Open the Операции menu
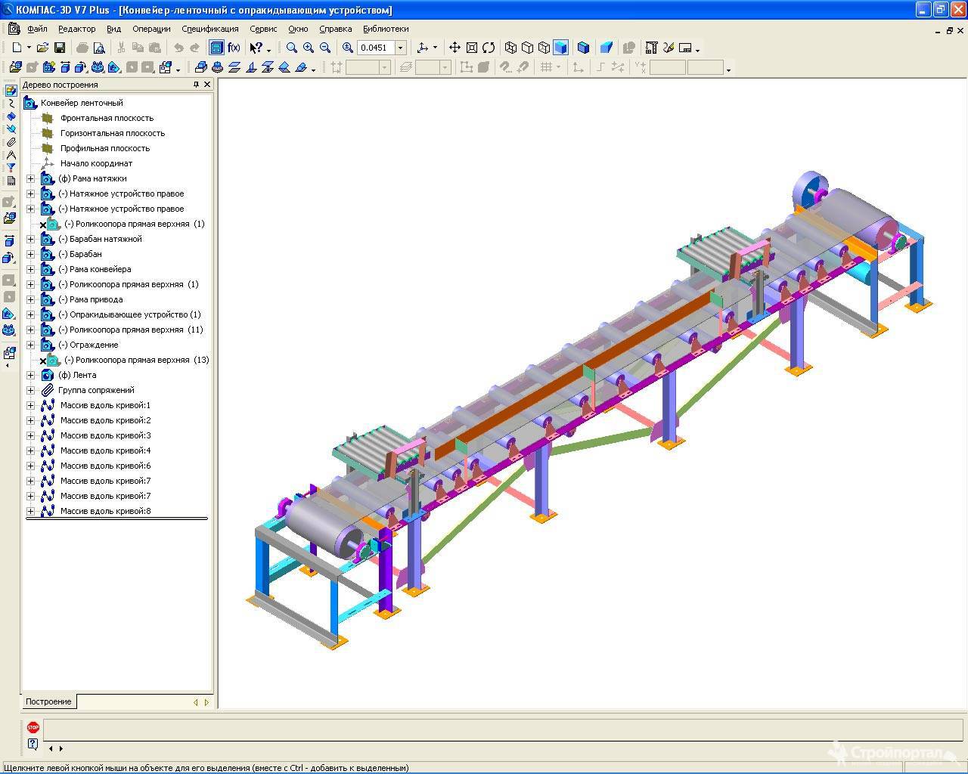 [x=151, y=29]
